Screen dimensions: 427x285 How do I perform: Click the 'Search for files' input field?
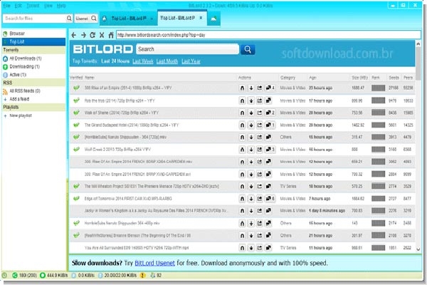coord(35,19)
